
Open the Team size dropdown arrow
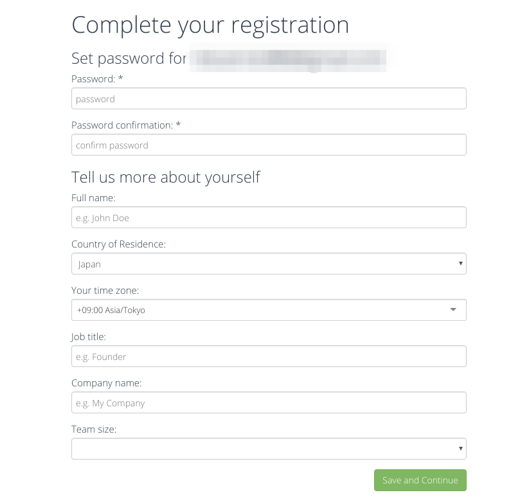pyautogui.click(x=460, y=448)
